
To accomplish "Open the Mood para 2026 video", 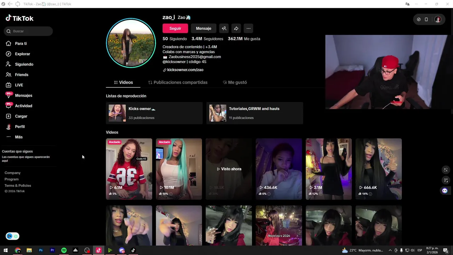I will 279,225.
